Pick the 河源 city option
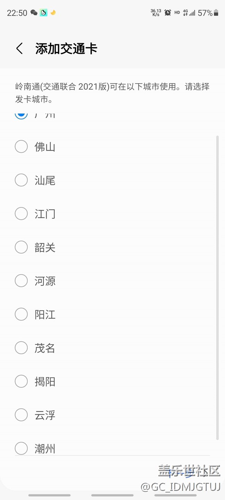Image resolution: width=225 pixels, height=500 pixels. point(21,281)
